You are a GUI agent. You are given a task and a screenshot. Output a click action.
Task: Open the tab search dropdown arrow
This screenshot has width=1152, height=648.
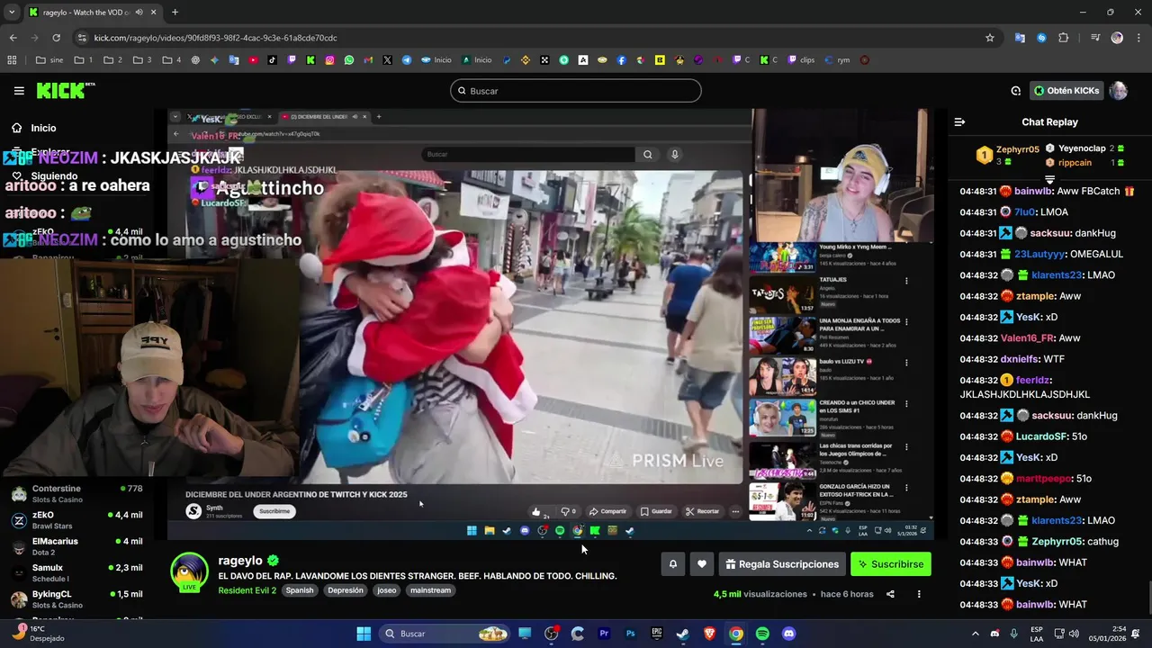pyautogui.click(x=11, y=12)
